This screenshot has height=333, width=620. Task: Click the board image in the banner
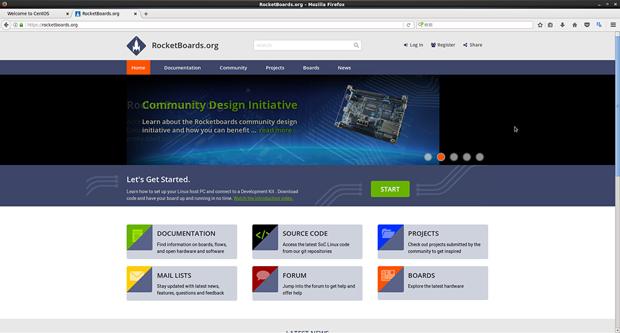point(371,114)
